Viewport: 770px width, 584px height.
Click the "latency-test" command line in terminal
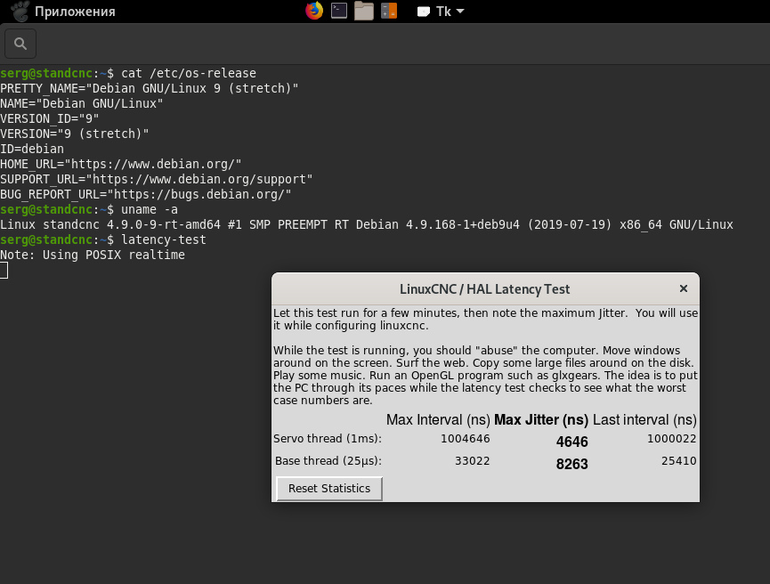coord(103,239)
